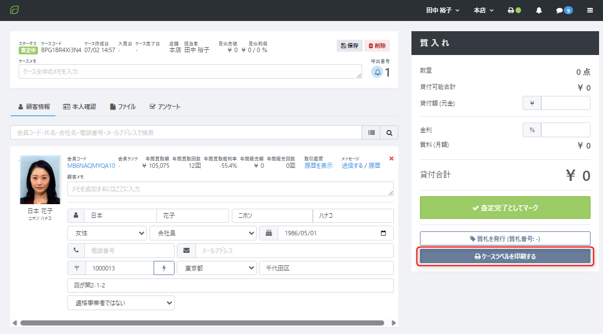Viewport: 603px width, 334px height.
Task: Click the kana field ハナコ
Action: pyautogui.click(x=353, y=216)
